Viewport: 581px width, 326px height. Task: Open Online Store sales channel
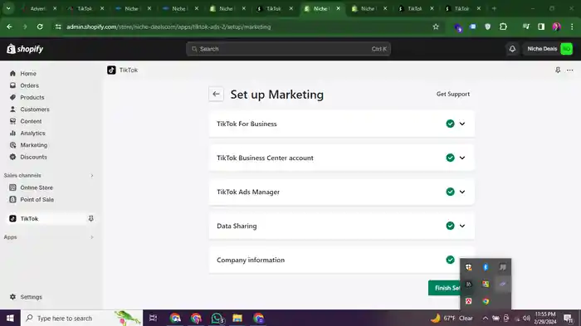37,187
